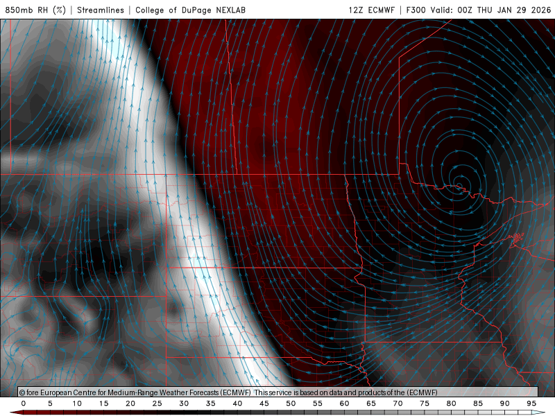Image resolution: width=555 pixels, height=416 pixels.
Task: Click the ECMWF copyright notice banner
Action: click(x=278, y=392)
